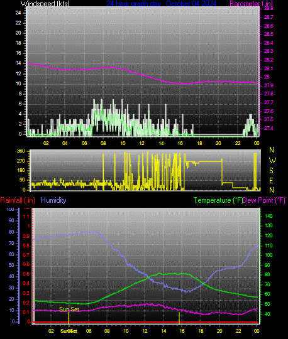The image size is (288, 339).
Task: Click the Sun Set marker label
Action: (x=69, y=309)
